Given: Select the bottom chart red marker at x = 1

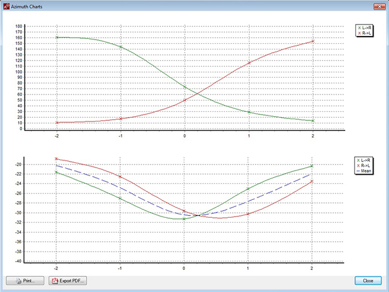Looking at the screenshot, I should tap(248, 214).
